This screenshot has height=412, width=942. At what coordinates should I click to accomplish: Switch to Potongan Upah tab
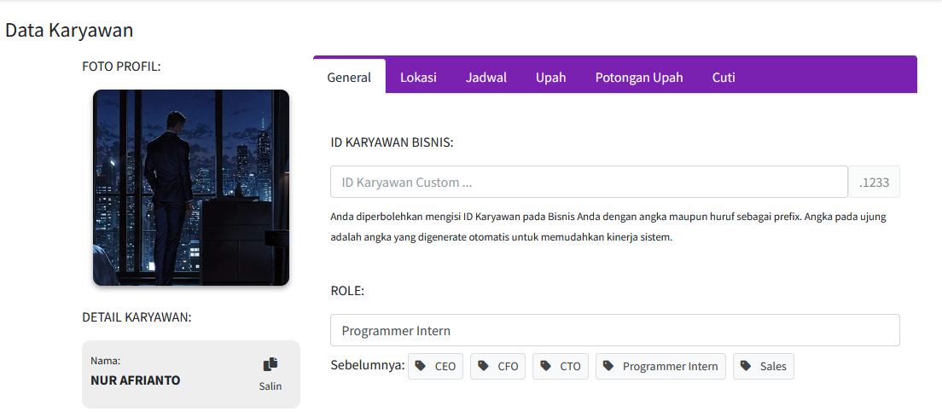[639, 77]
